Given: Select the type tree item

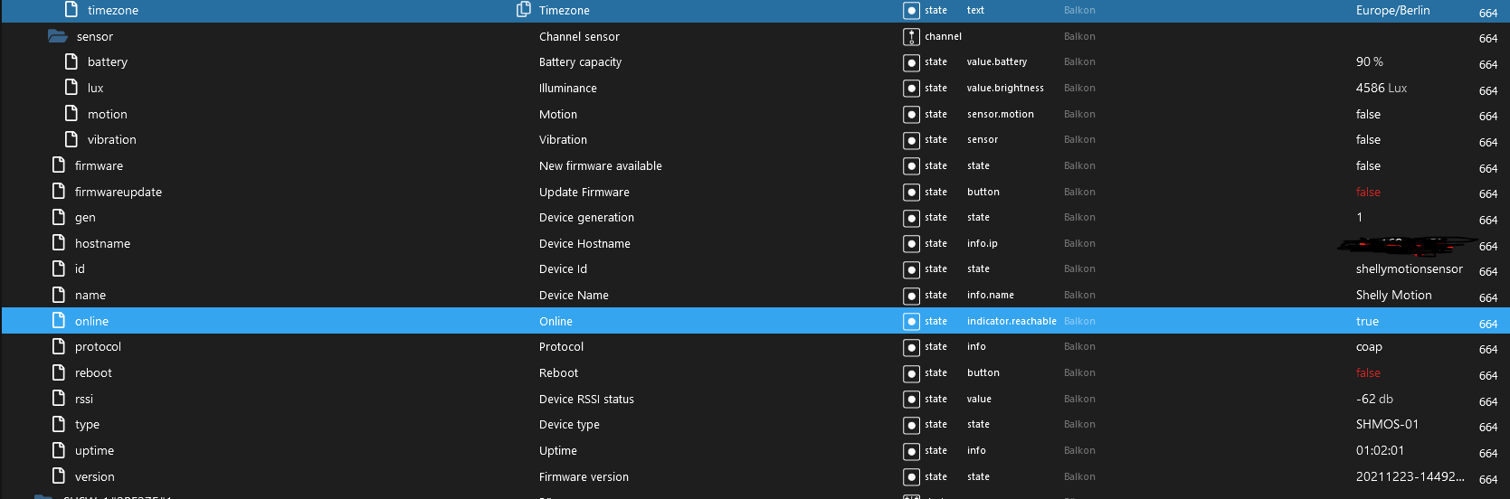Looking at the screenshot, I should point(87,424).
